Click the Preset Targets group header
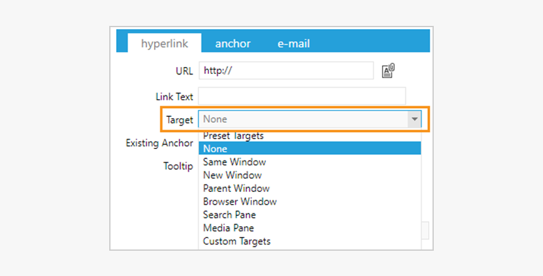543x276 pixels. 233,136
